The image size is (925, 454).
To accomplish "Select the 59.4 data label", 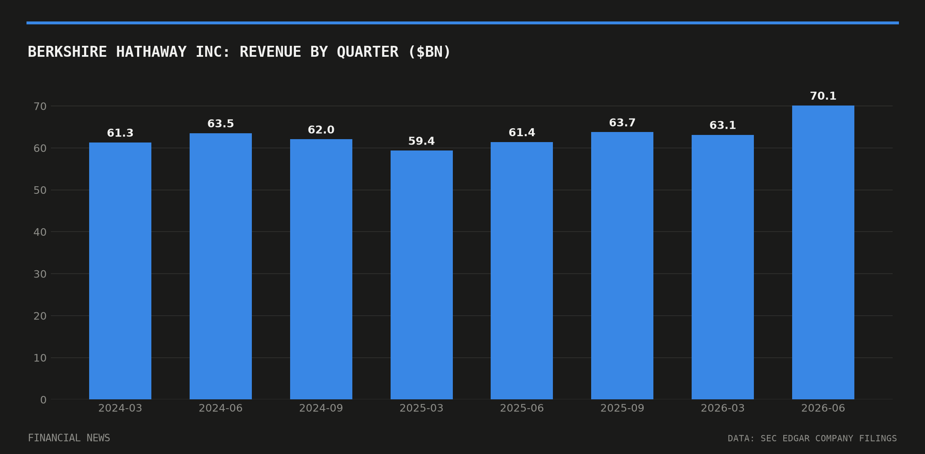I will pyautogui.click(x=422, y=141).
